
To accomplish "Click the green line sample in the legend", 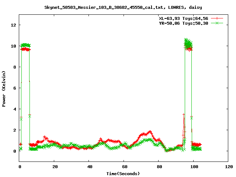I will coord(217,23).
